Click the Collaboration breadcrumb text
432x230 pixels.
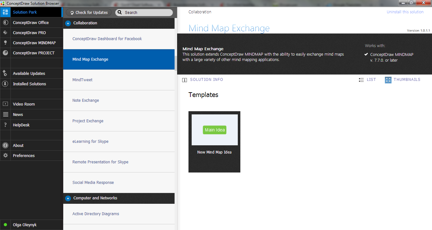pyautogui.click(x=200, y=12)
